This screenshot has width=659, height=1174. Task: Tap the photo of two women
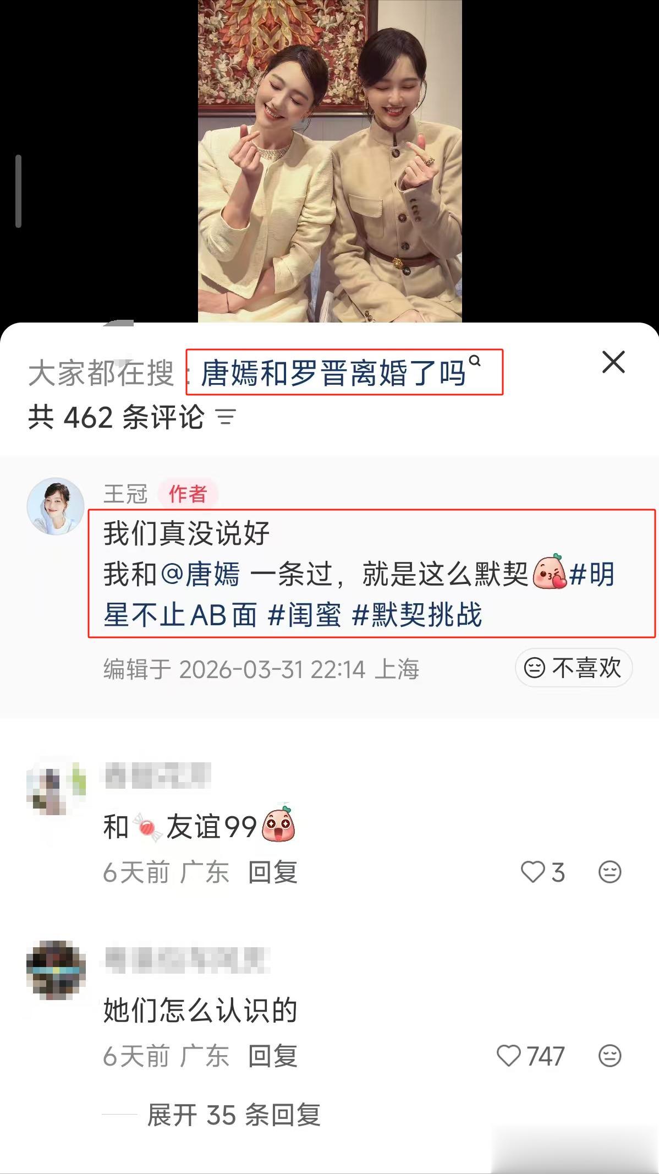[330, 161]
